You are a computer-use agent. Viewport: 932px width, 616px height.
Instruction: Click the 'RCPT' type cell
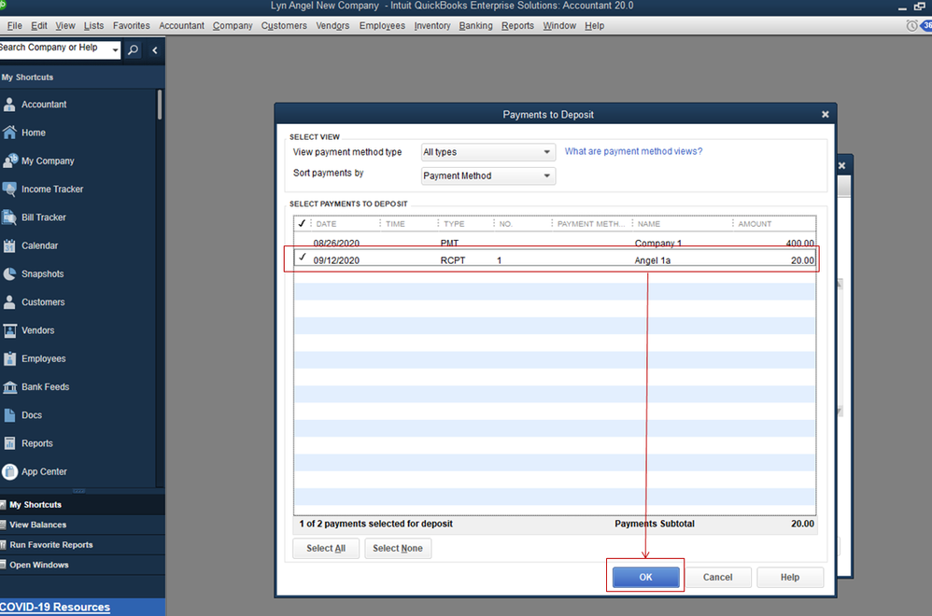click(453, 260)
